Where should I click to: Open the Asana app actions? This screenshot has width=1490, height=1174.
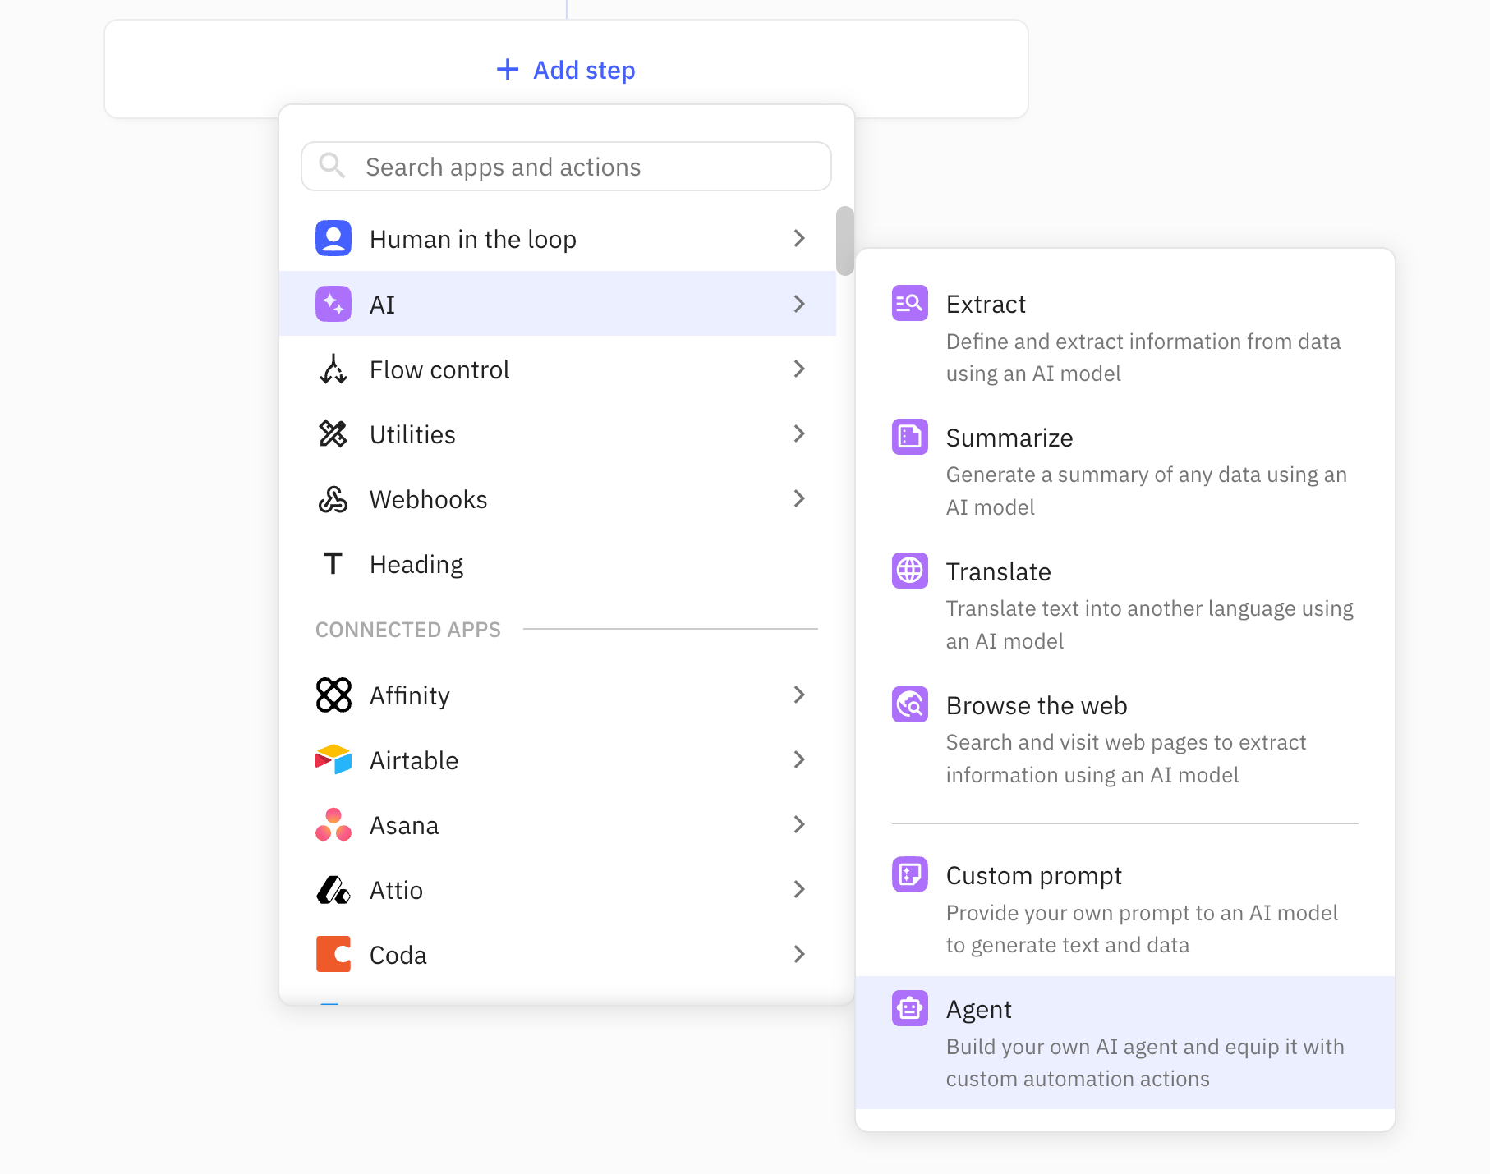click(558, 825)
